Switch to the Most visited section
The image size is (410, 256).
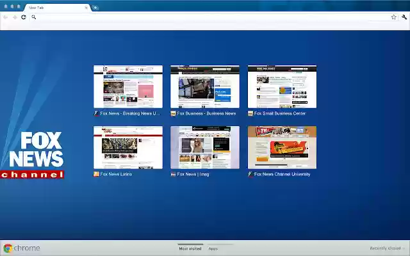(x=190, y=248)
